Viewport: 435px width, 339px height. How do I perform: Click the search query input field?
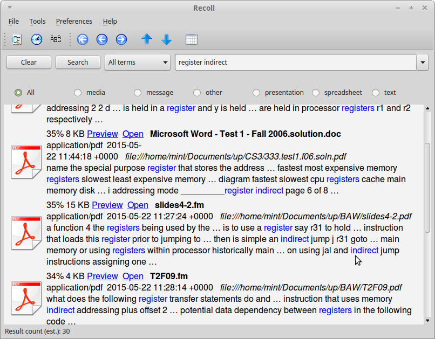[x=296, y=63]
